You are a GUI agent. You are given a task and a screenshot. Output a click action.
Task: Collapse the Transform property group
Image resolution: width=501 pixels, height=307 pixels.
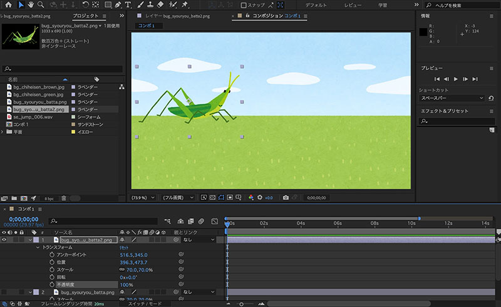coord(38,248)
